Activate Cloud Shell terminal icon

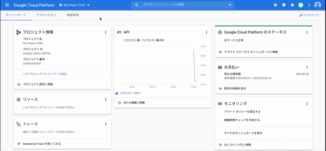(x=284, y=5)
